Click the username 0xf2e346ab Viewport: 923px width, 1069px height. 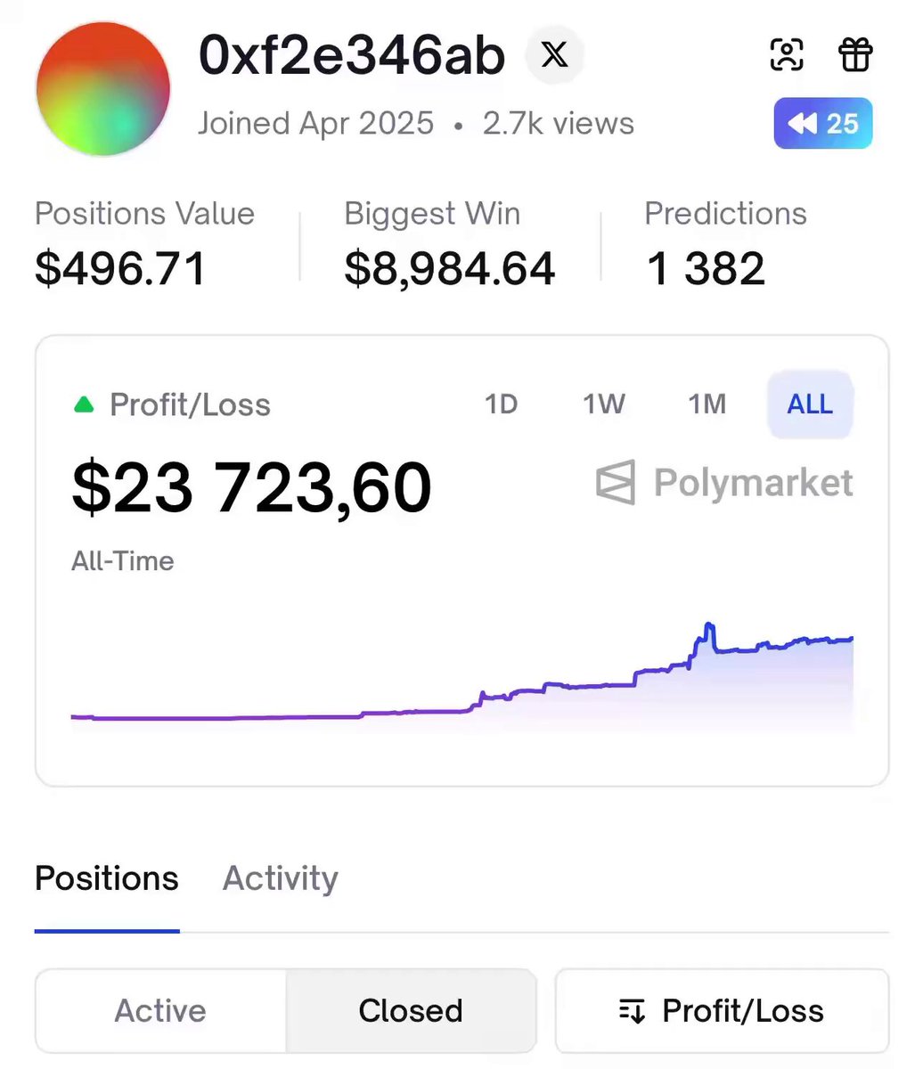pyautogui.click(x=352, y=55)
